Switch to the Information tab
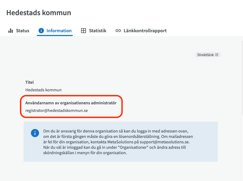This screenshot has height=181, width=243. tap(55, 31)
